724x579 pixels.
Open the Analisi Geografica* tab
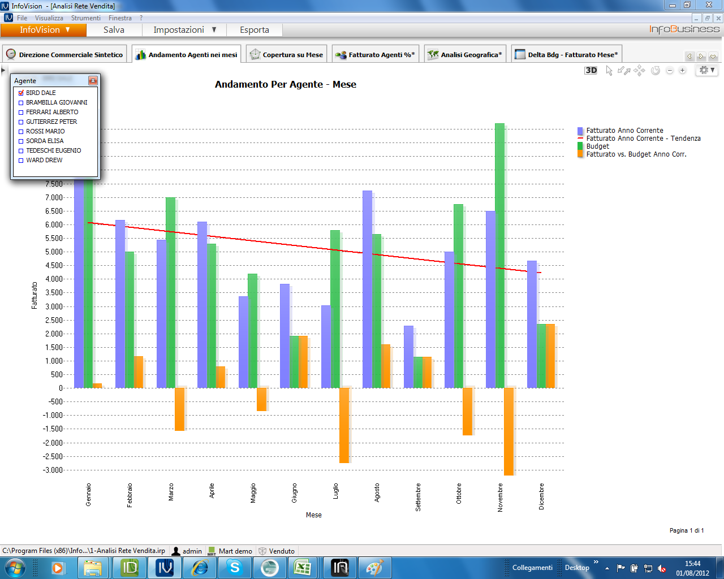point(465,54)
